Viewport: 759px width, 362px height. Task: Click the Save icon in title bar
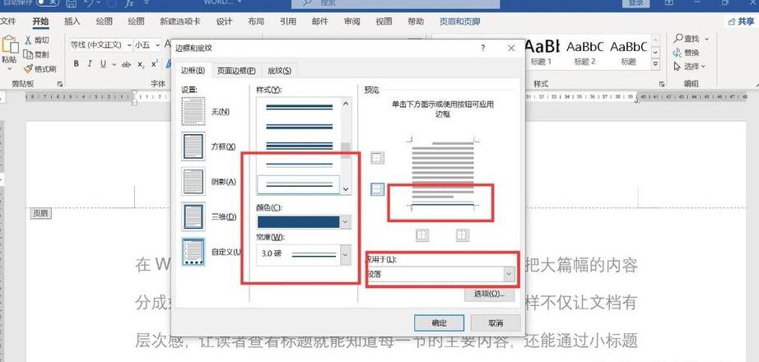(71, 3)
